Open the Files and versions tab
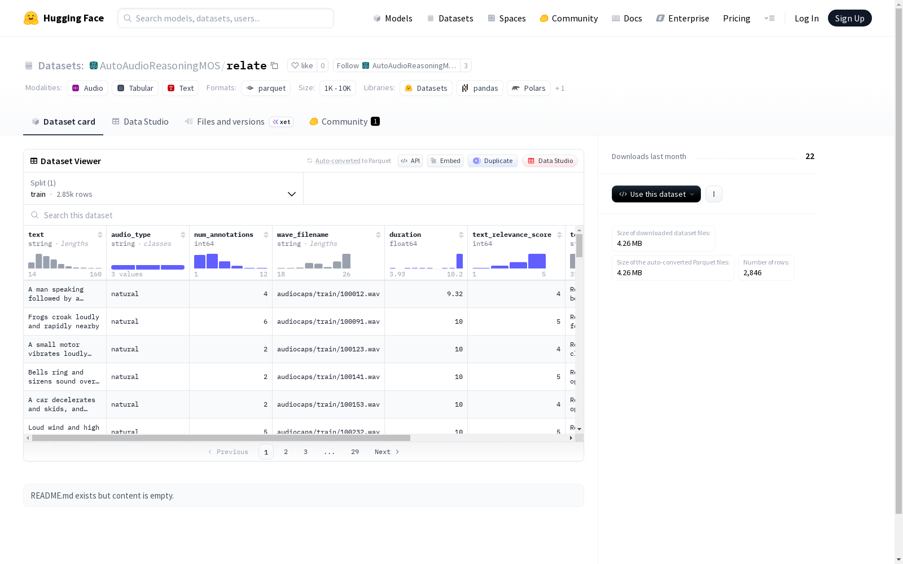The image size is (903, 564). pyautogui.click(x=239, y=122)
